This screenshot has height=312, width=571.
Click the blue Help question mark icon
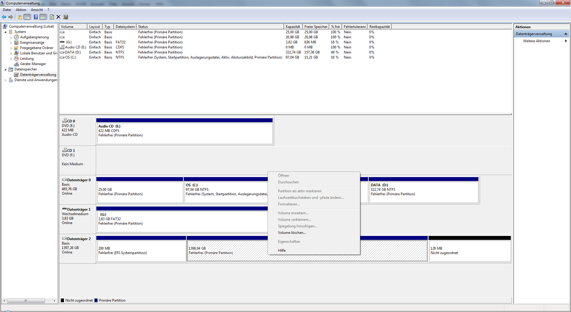click(36, 17)
